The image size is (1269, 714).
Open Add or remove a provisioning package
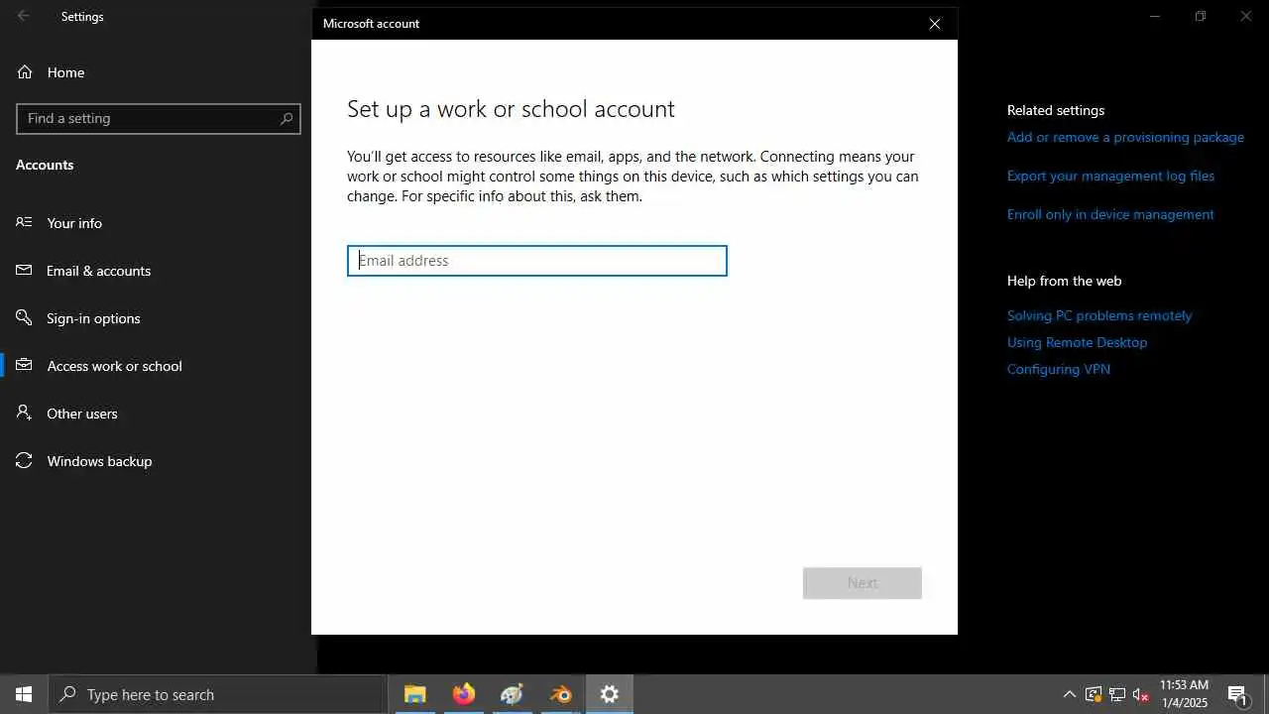1125,137
